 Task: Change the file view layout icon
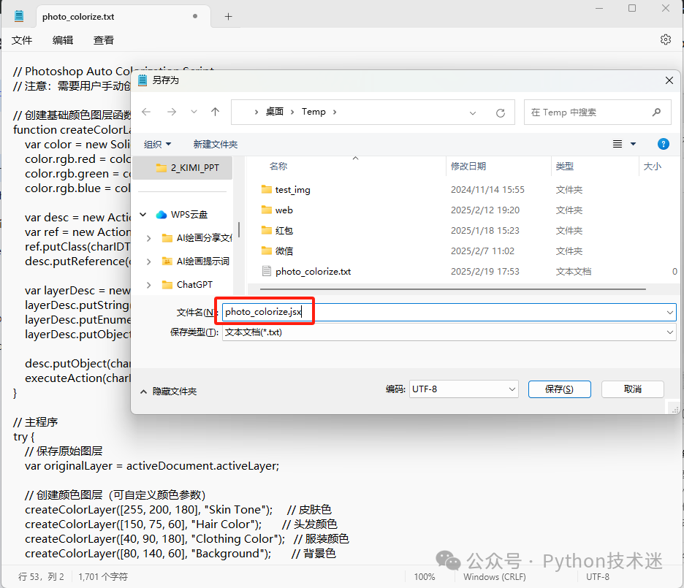(617, 144)
